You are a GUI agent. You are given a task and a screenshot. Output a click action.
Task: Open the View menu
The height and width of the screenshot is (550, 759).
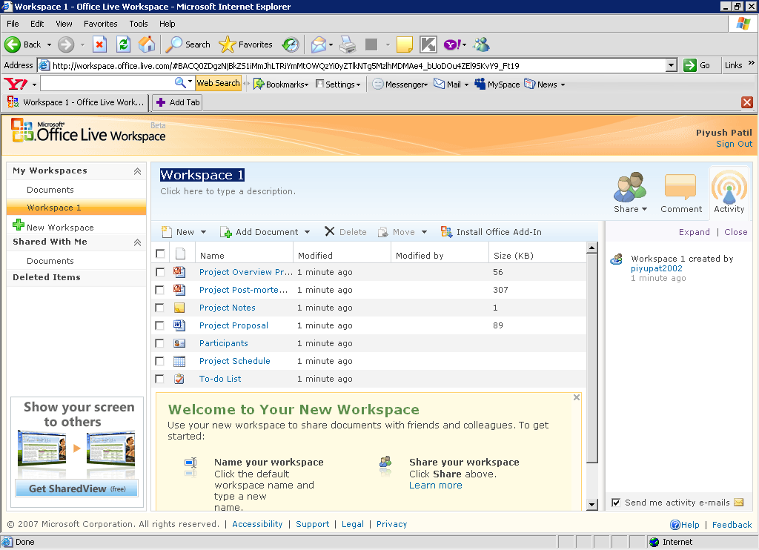(64, 24)
